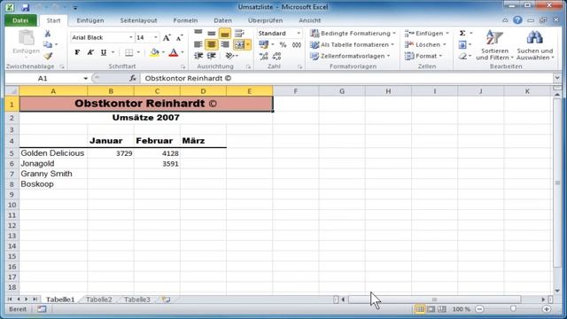Open Sortieren und Filtern

(x=494, y=45)
